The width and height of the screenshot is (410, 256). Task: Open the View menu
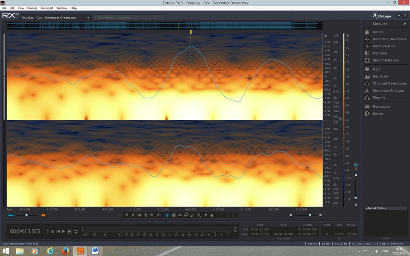coord(21,8)
